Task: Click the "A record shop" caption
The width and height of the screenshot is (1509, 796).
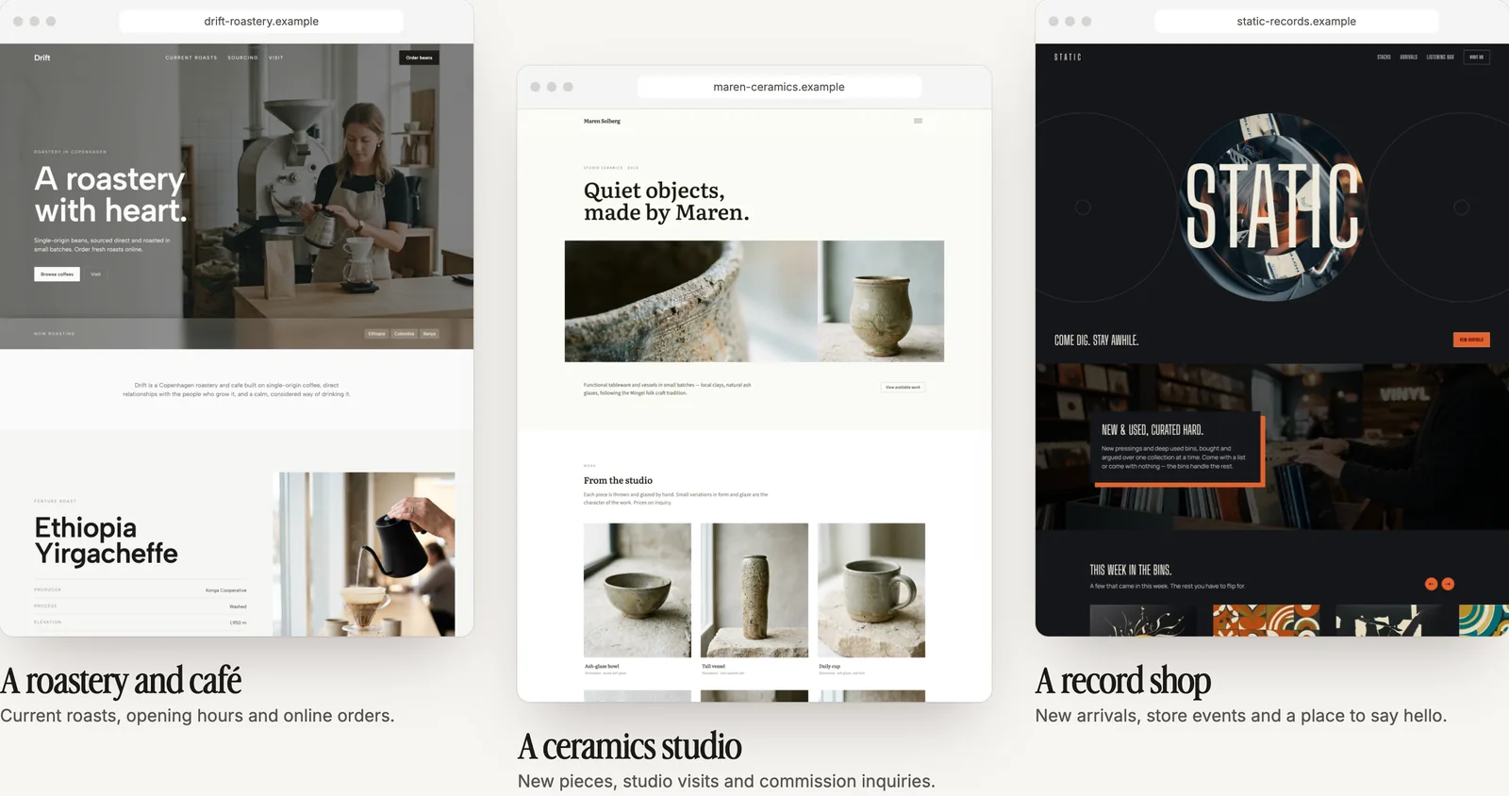Action: point(1122,681)
